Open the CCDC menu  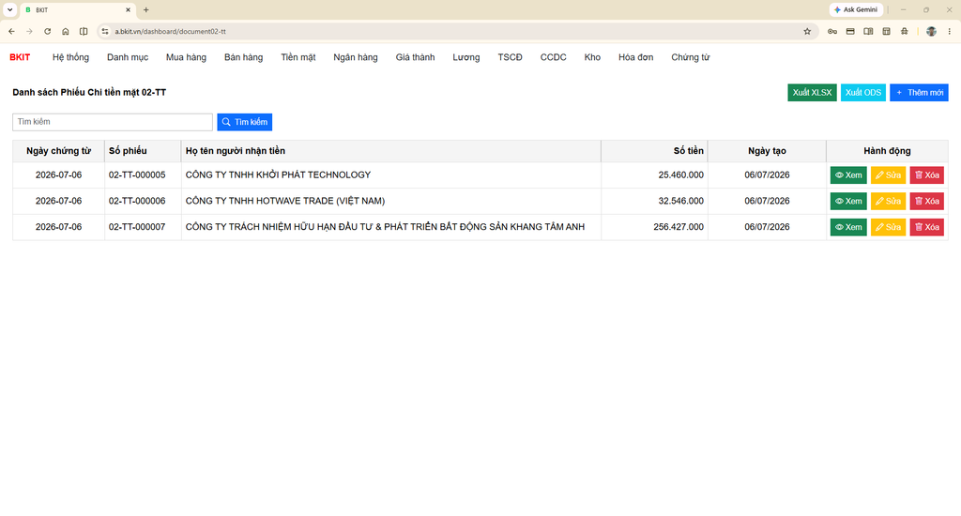pos(554,57)
